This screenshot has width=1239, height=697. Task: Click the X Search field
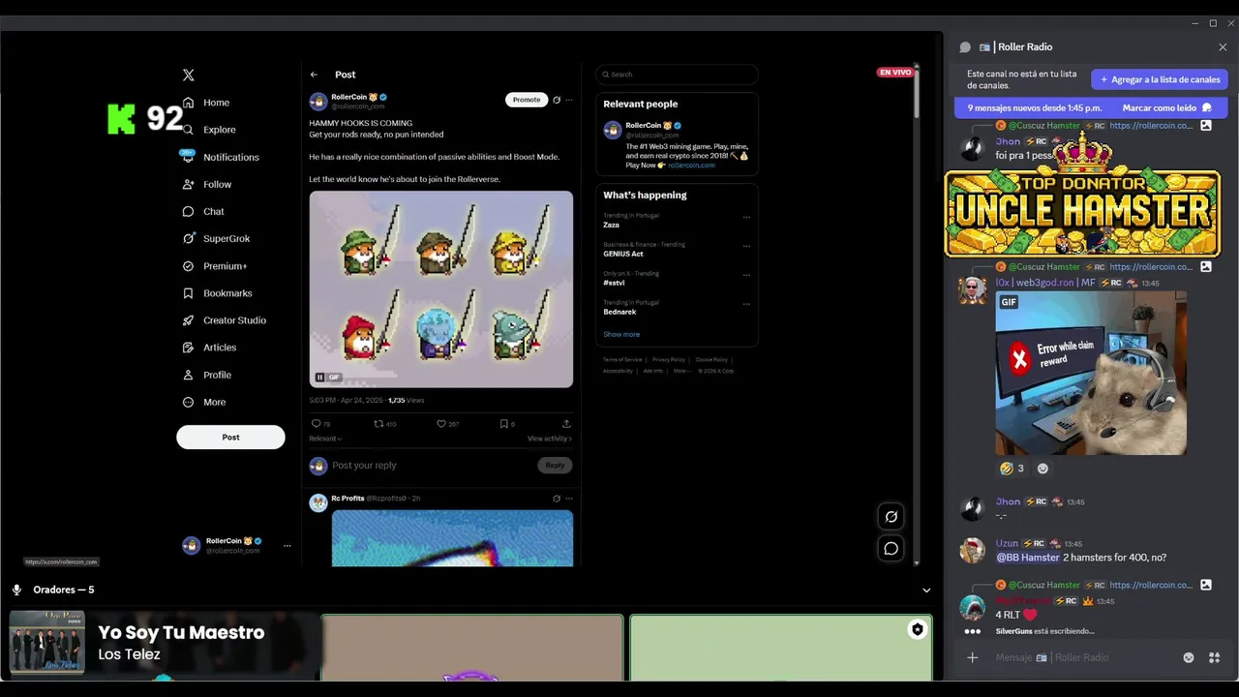coord(677,75)
